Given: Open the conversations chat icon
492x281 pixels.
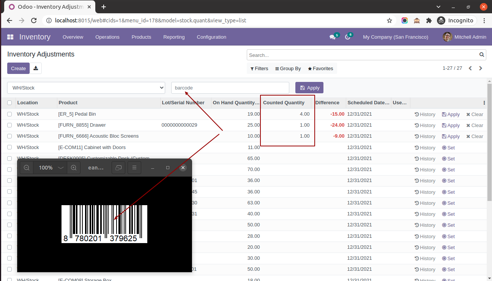Looking at the screenshot, I should point(333,37).
